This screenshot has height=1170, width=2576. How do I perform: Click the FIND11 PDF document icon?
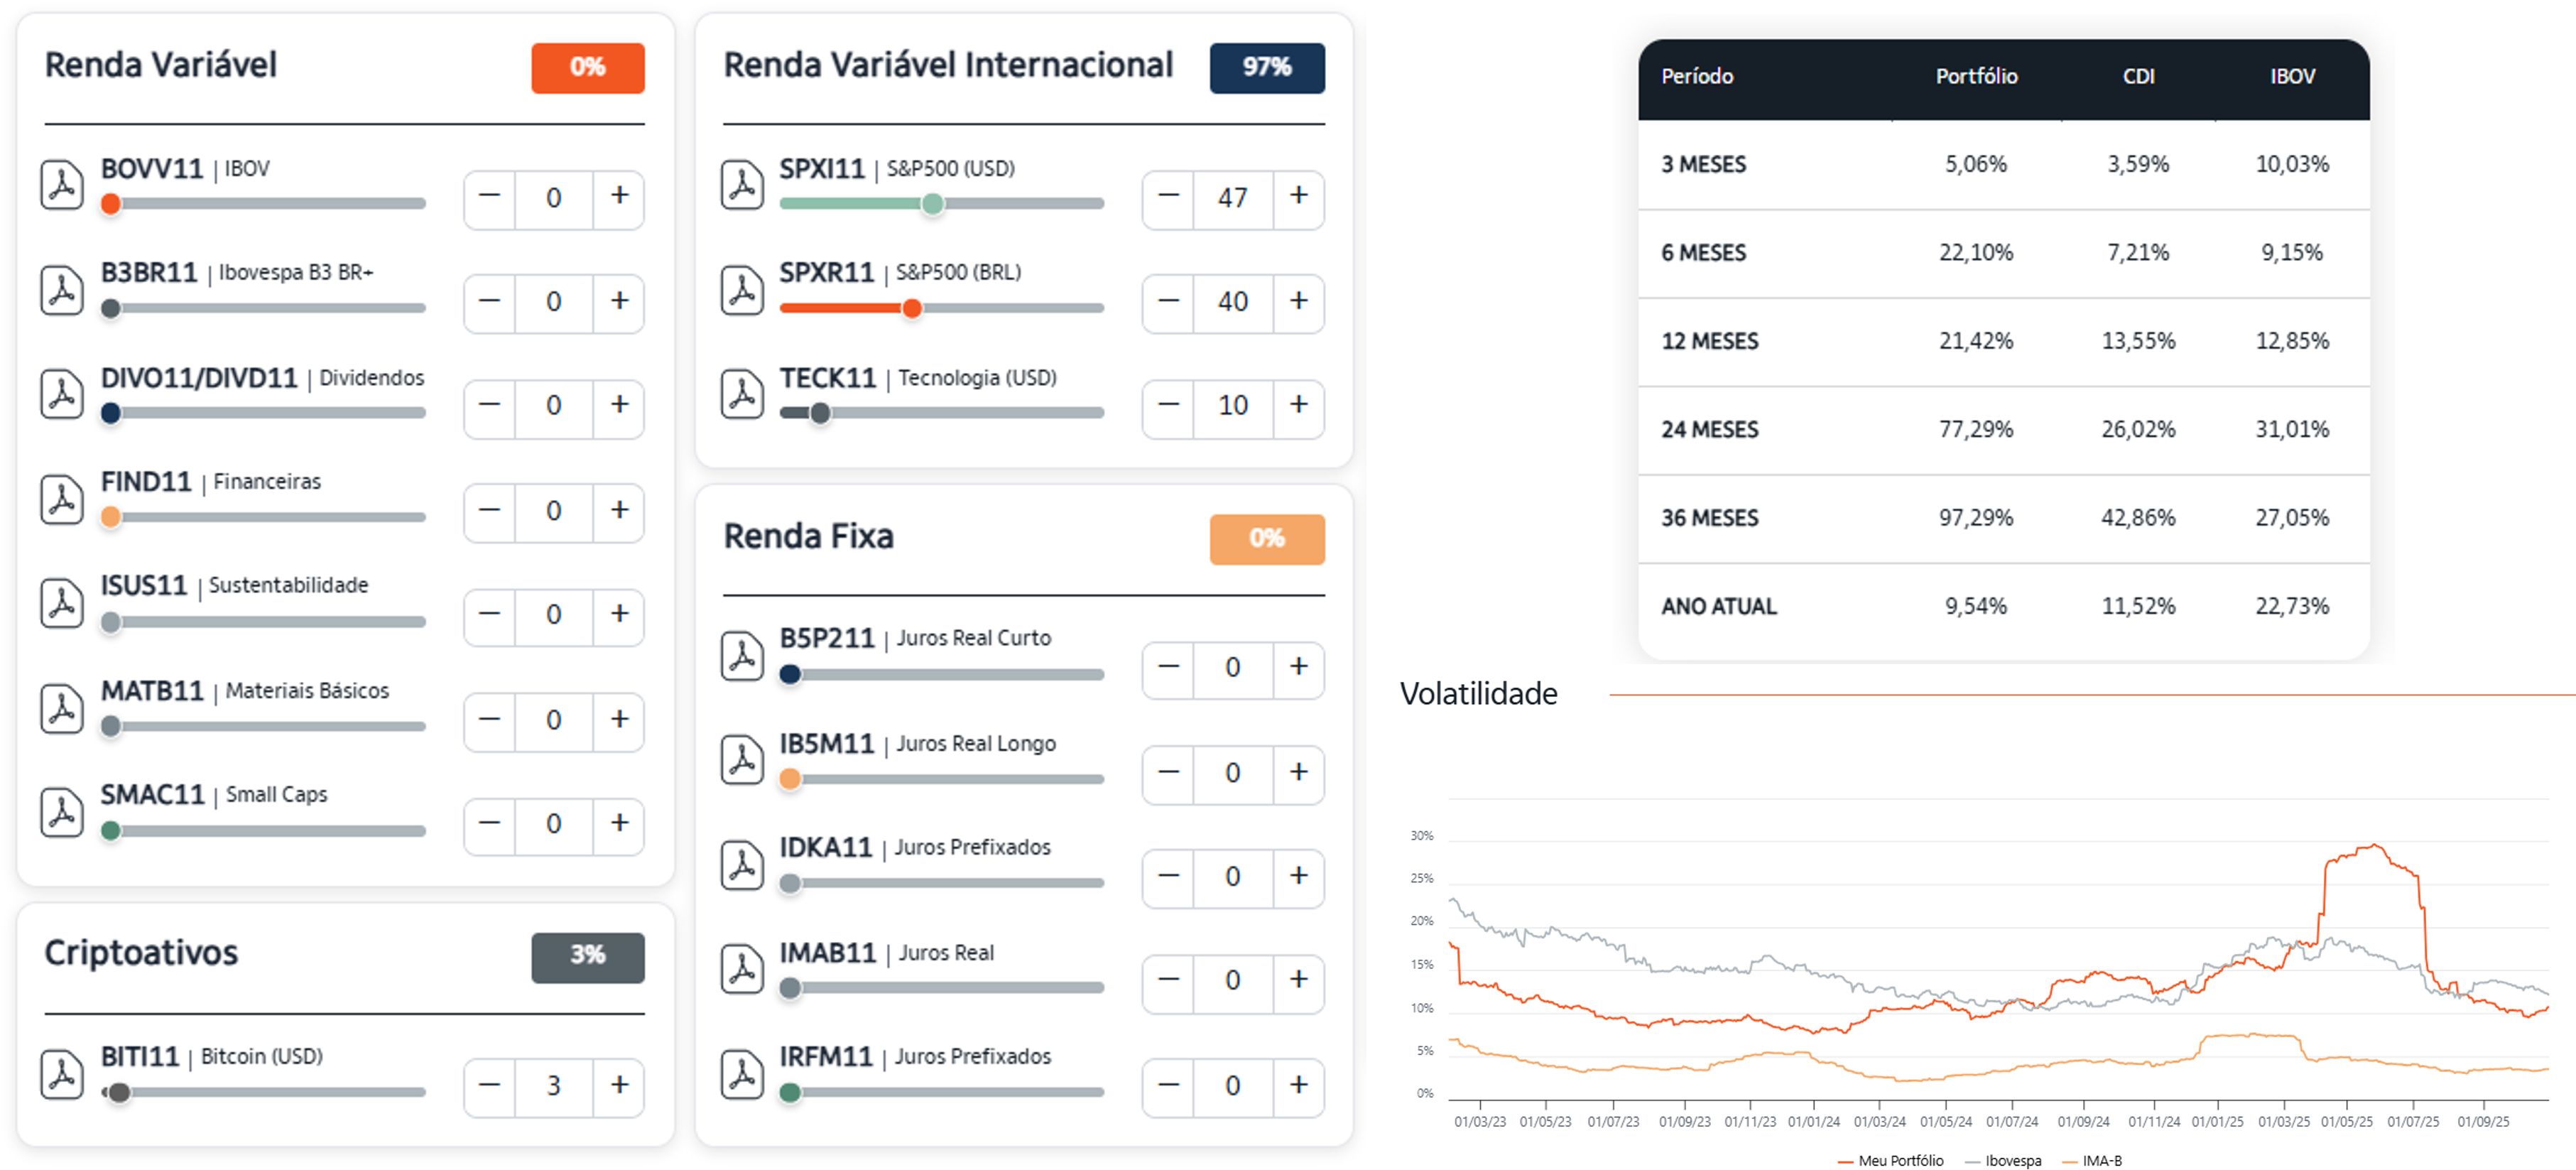point(62,499)
